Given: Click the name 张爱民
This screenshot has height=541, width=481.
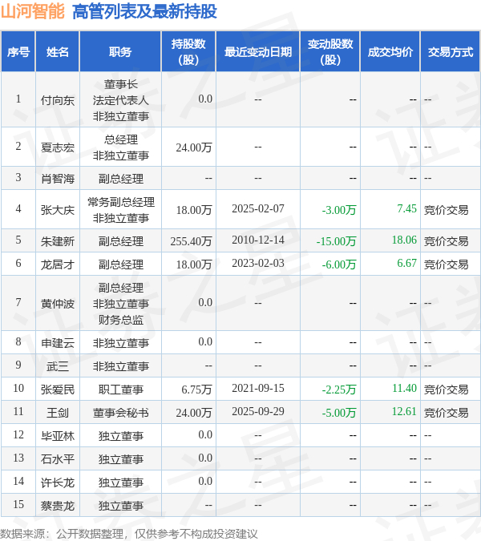Looking at the screenshot, I should (58, 390).
